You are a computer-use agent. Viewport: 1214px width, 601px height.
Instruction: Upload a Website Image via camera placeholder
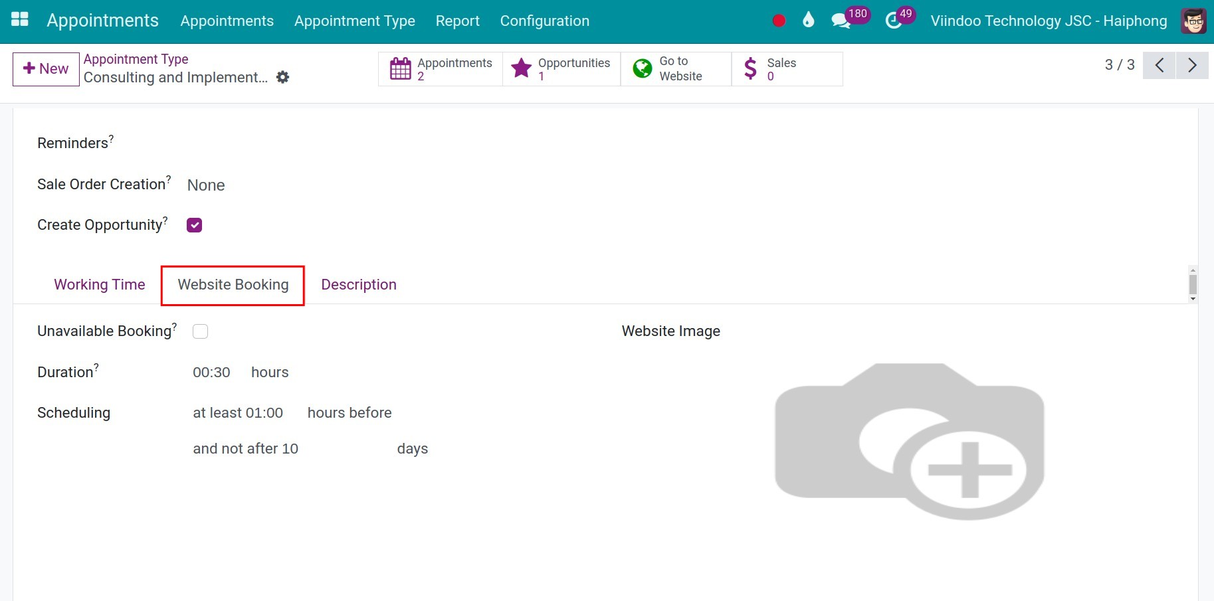coord(910,441)
